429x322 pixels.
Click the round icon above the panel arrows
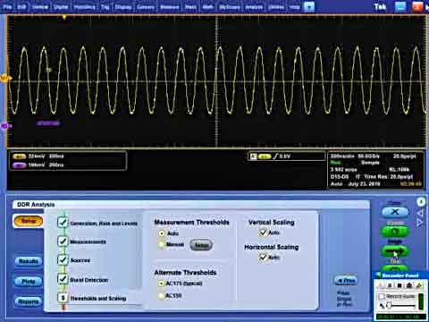pyautogui.click(x=421, y=202)
